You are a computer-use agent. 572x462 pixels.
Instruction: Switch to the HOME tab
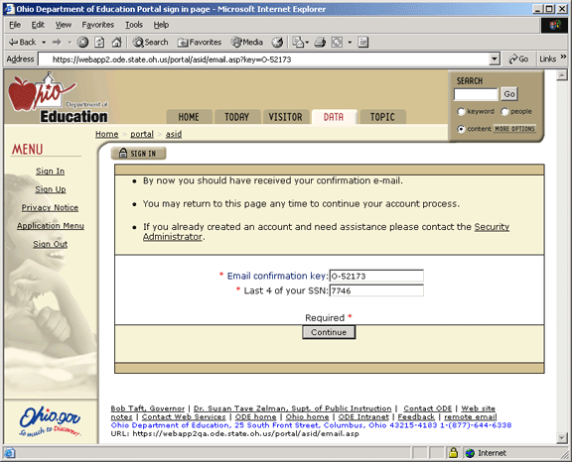189,117
